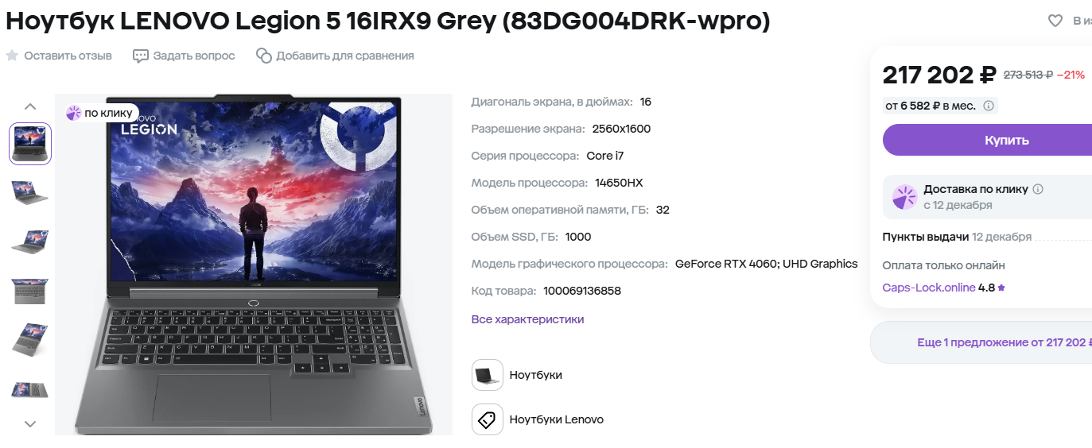Viewport: 1092px width, 448px height.
Task: Open 'Еще 1 предложение' offers button
Action: [x=981, y=342]
